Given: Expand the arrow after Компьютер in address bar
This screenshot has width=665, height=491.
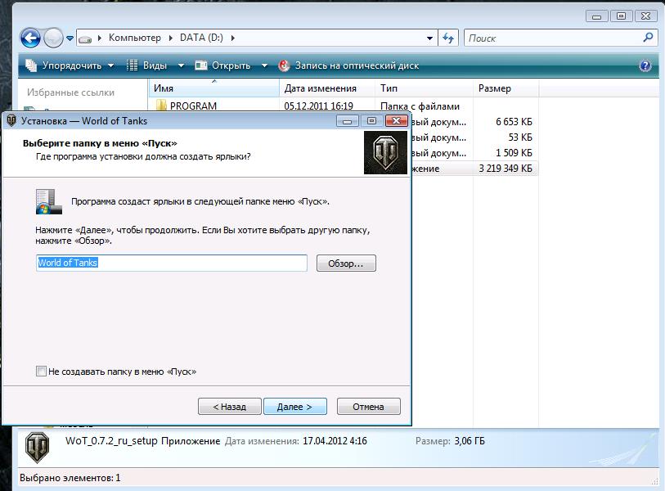Looking at the screenshot, I should [170, 38].
